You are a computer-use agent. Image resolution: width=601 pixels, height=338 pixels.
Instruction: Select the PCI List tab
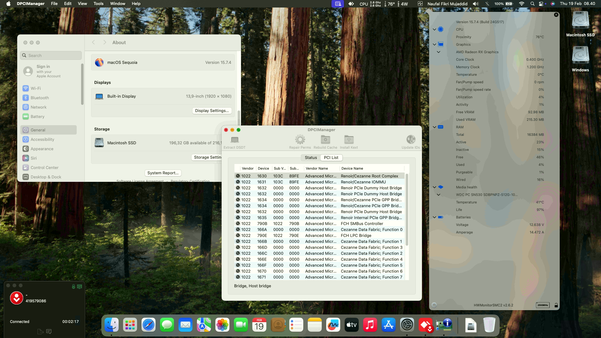coord(331,158)
